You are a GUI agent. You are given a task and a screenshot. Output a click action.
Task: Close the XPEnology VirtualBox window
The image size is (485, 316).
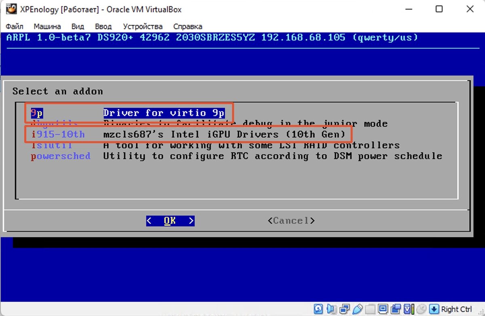pos(470,9)
